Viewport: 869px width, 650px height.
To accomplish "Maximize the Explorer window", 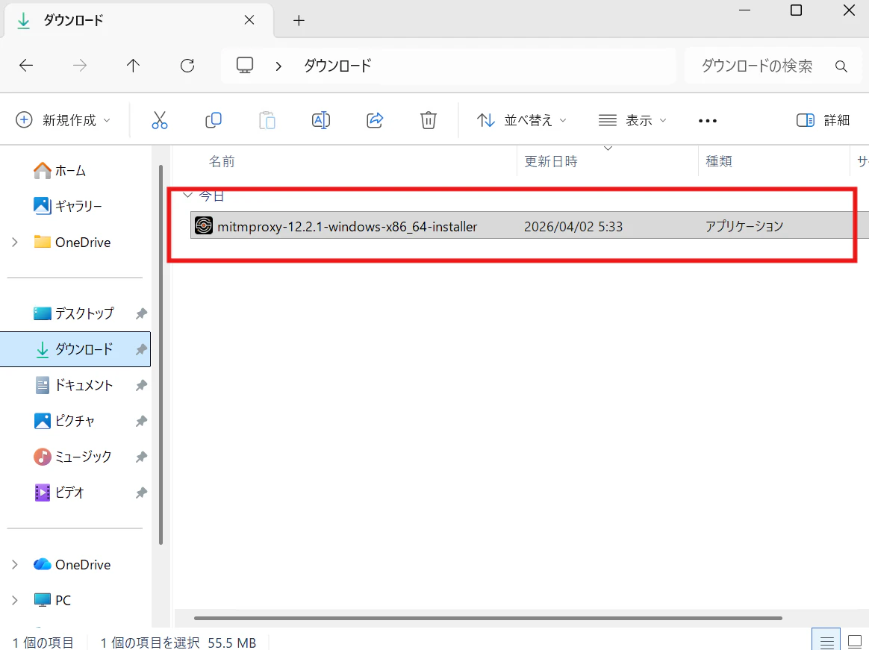I will click(x=796, y=10).
